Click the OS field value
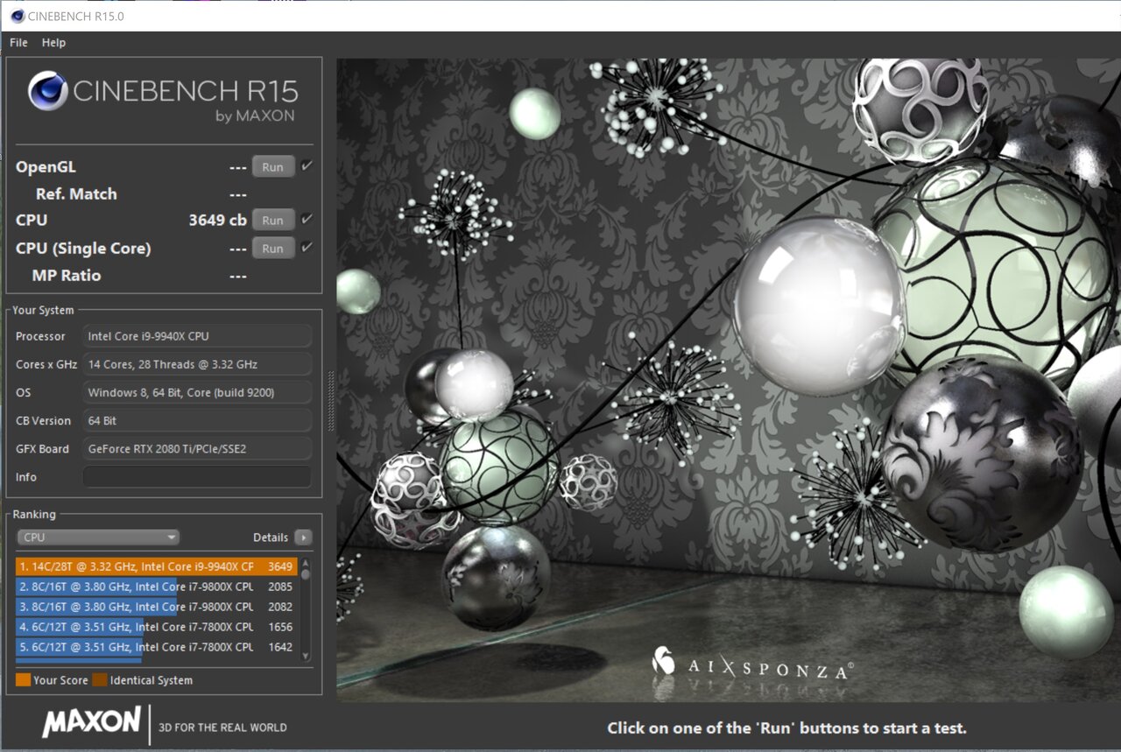Image resolution: width=1121 pixels, height=752 pixels. pos(197,392)
